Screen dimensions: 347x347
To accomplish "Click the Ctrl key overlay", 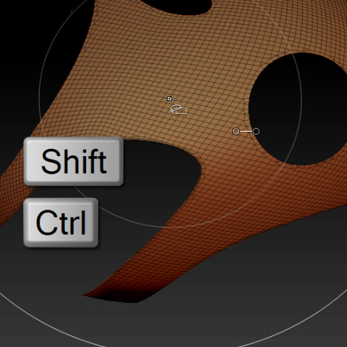I will (x=61, y=223).
